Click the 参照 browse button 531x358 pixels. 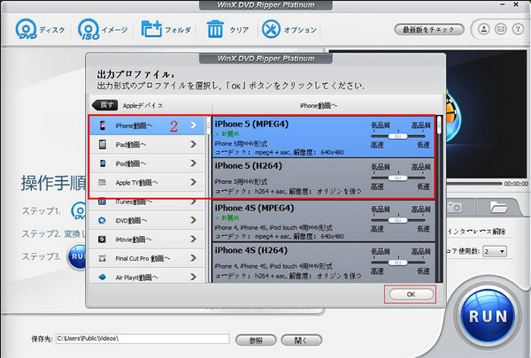[x=256, y=340]
